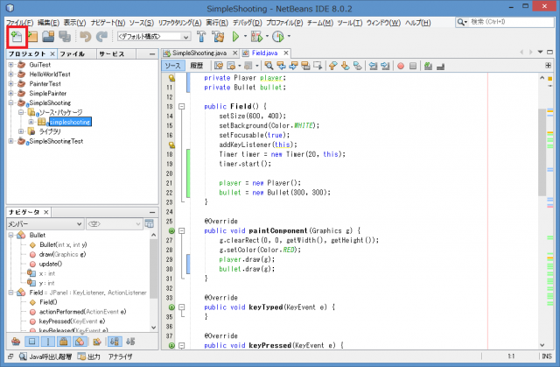Click the Debug Project icon
Image resolution: width=560 pixels, height=367 pixels.
[x=256, y=37]
